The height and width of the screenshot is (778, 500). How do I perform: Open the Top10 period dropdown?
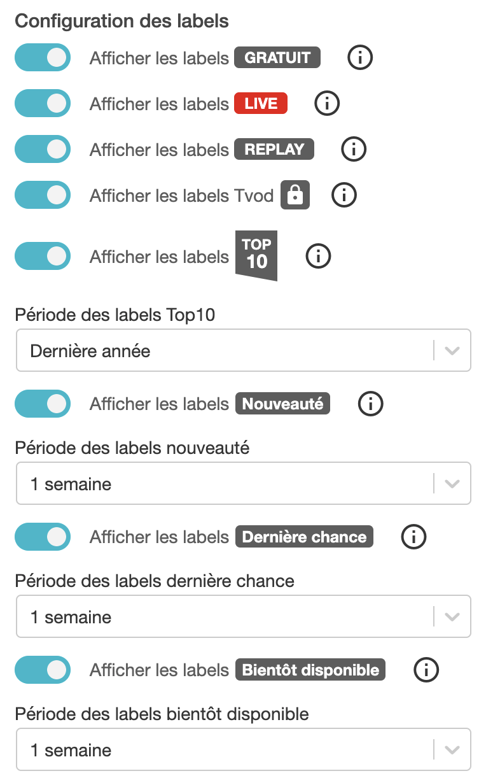tap(243, 350)
